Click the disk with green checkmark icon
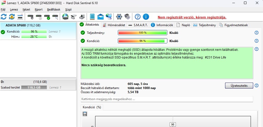The height and width of the screenshot is (127, 263). click(x=47, y=17)
